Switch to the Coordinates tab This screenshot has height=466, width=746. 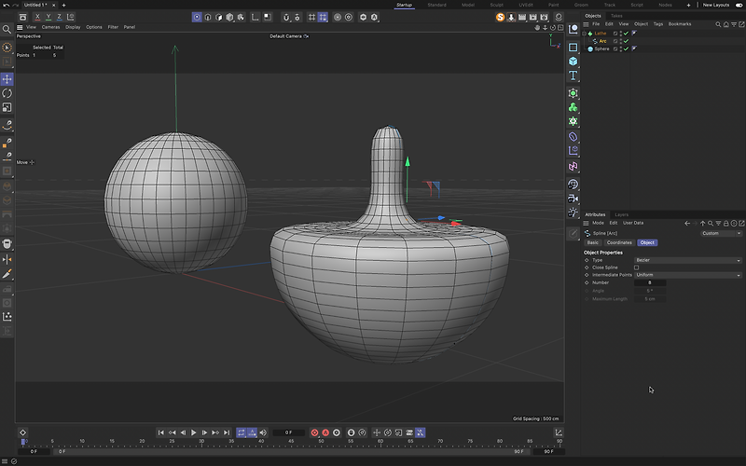[x=619, y=242]
